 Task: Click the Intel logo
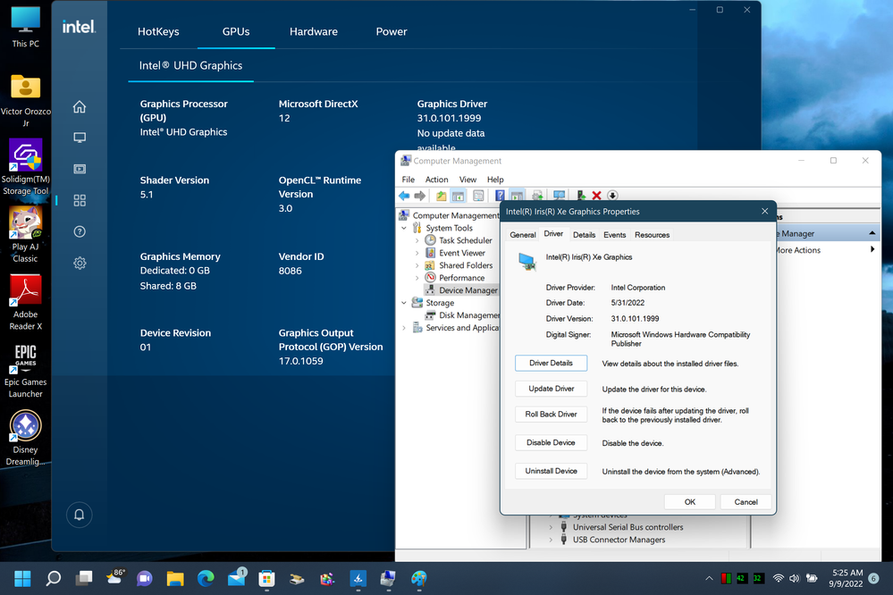point(79,27)
